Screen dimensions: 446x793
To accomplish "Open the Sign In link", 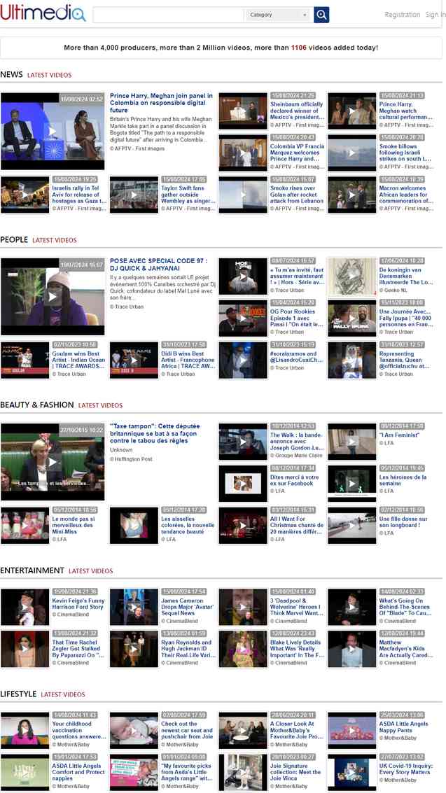I will 435,15.
